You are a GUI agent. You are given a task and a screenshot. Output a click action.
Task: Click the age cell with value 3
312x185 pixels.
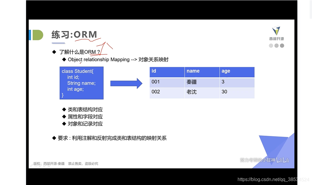point(237,83)
